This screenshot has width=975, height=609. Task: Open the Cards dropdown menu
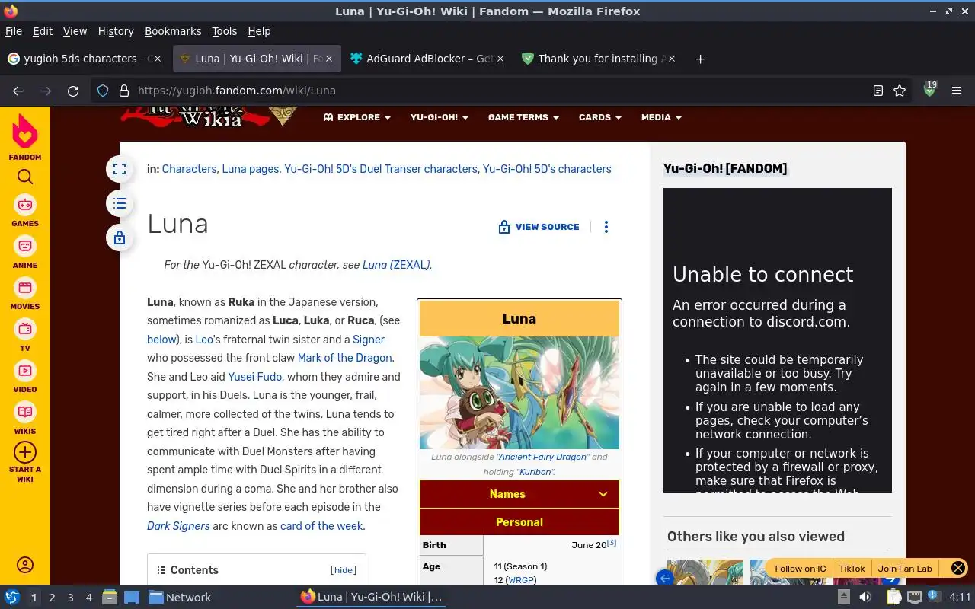[x=600, y=117]
